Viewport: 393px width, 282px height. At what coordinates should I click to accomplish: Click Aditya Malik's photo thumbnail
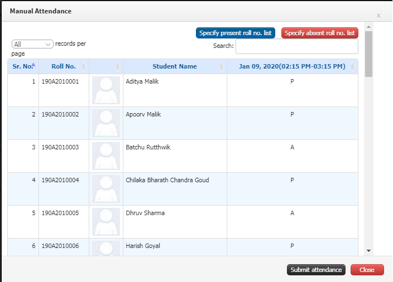click(x=106, y=90)
